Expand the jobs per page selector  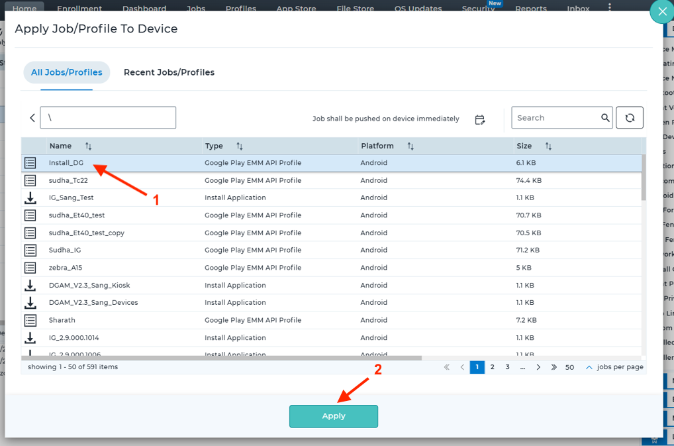pos(589,367)
